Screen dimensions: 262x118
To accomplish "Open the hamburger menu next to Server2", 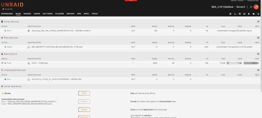I will tap(251, 7).
